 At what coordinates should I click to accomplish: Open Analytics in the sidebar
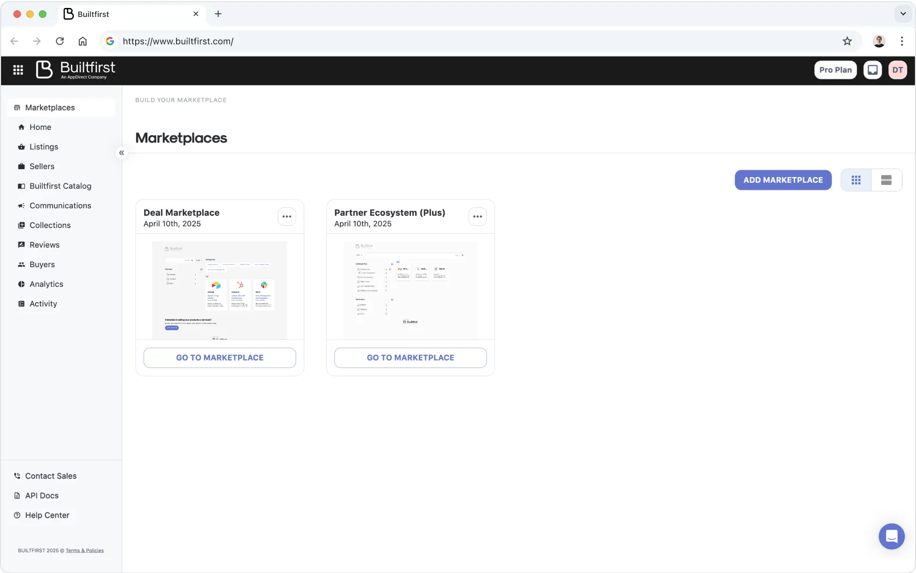pos(46,284)
